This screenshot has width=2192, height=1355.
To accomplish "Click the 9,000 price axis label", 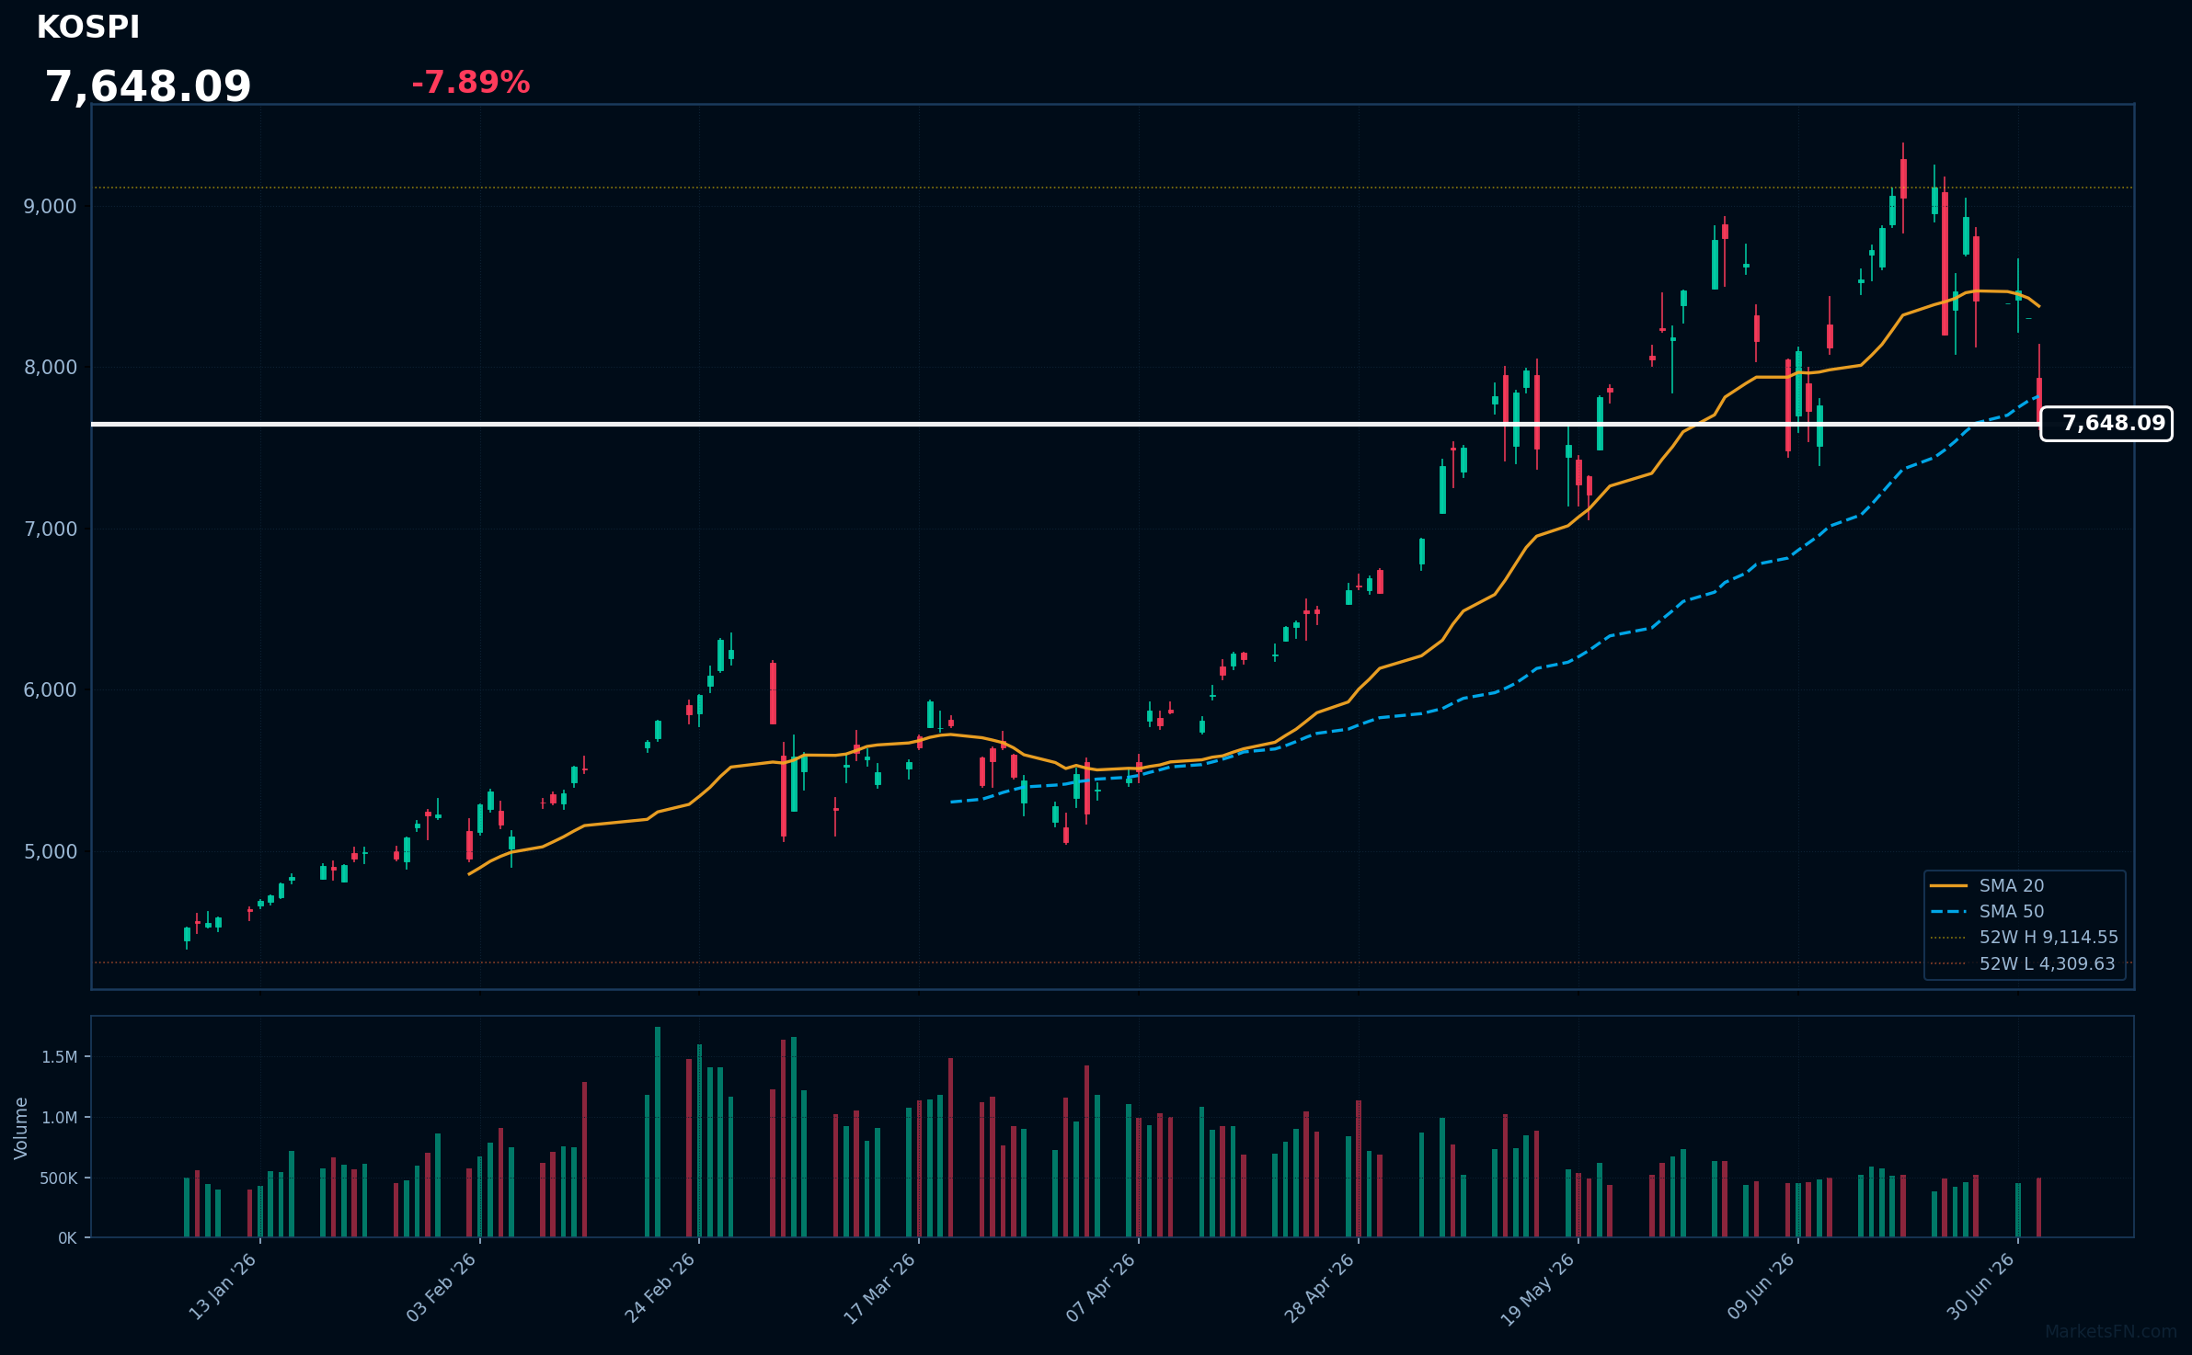I will [x=51, y=206].
